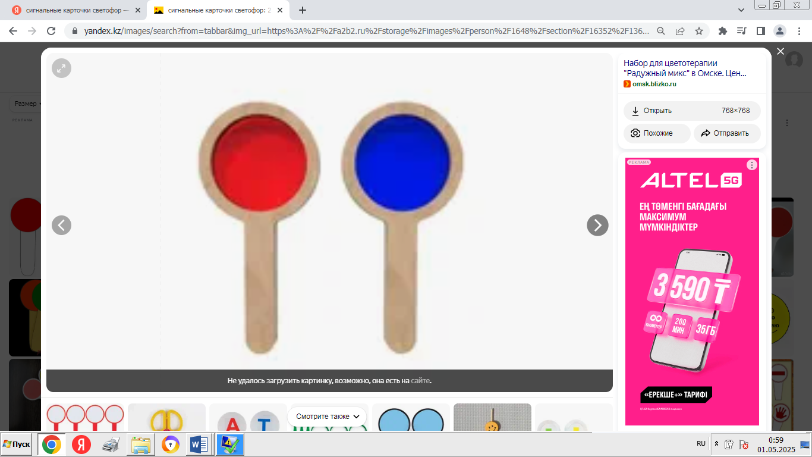812x457 pixels.
Task: Visit the omsk.blizko.ru source link
Action: tap(654, 84)
